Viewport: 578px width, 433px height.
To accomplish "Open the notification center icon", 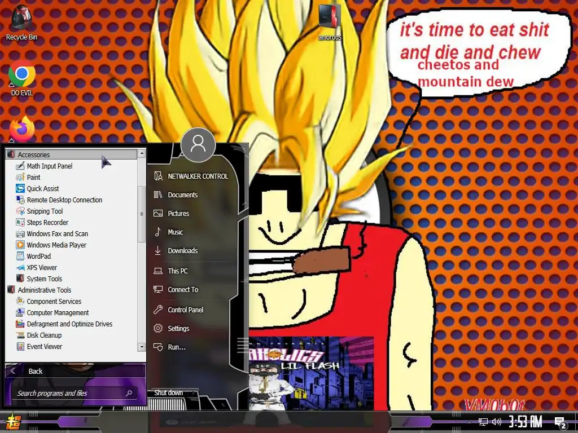I will [x=561, y=422].
